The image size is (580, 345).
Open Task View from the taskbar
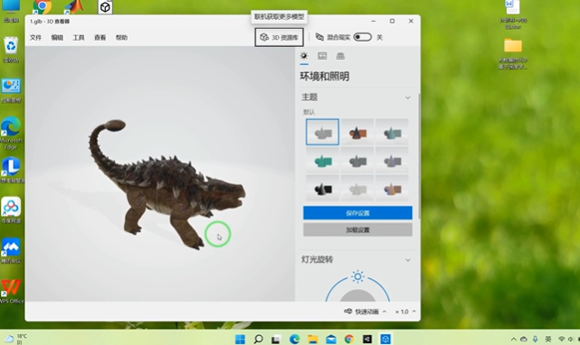tap(276, 339)
